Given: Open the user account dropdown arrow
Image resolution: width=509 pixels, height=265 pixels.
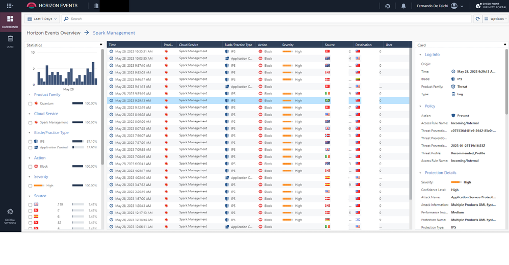Looking at the screenshot, I should tap(462, 6).
